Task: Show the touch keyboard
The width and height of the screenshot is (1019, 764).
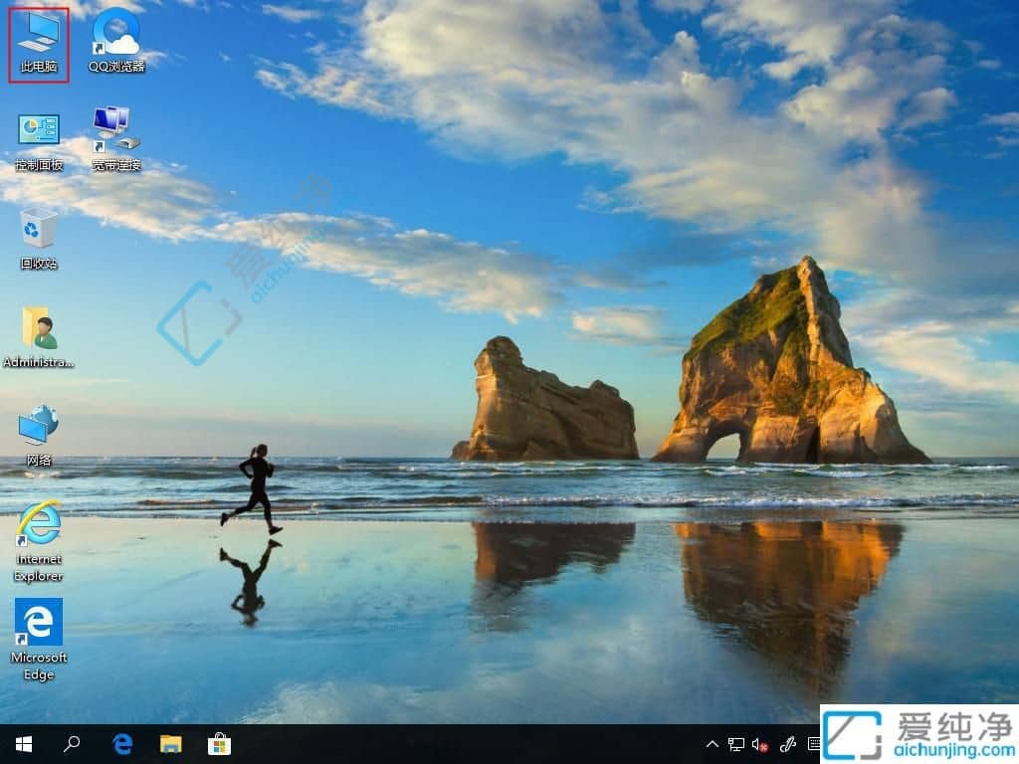Action: pos(816,743)
